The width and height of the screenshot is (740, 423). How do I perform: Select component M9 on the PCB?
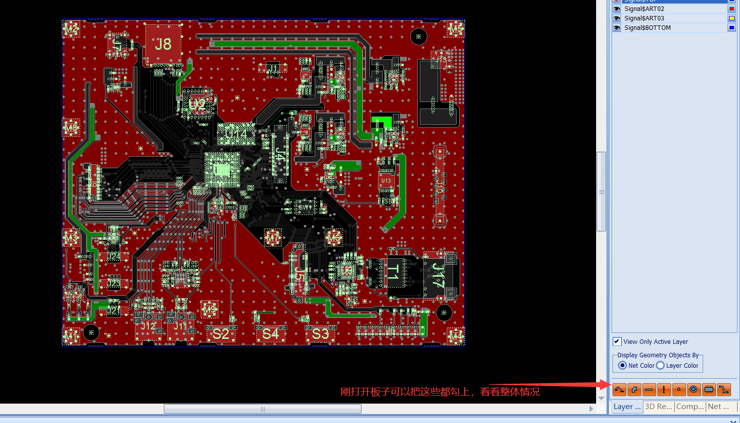tap(210, 310)
